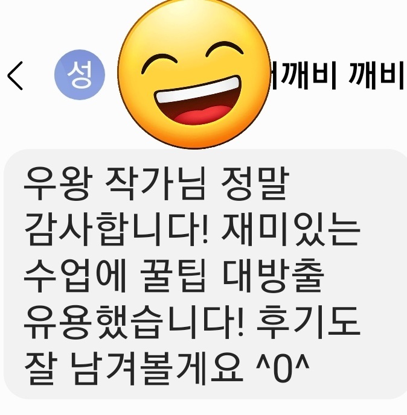407x415 pixels.
Task: Open the blue '성' contact avatar
Action: [80, 75]
